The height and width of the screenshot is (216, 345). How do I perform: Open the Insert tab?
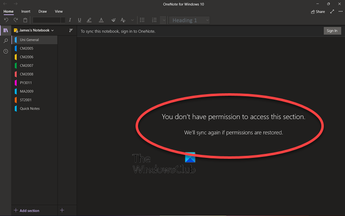pyautogui.click(x=26, y=11)
